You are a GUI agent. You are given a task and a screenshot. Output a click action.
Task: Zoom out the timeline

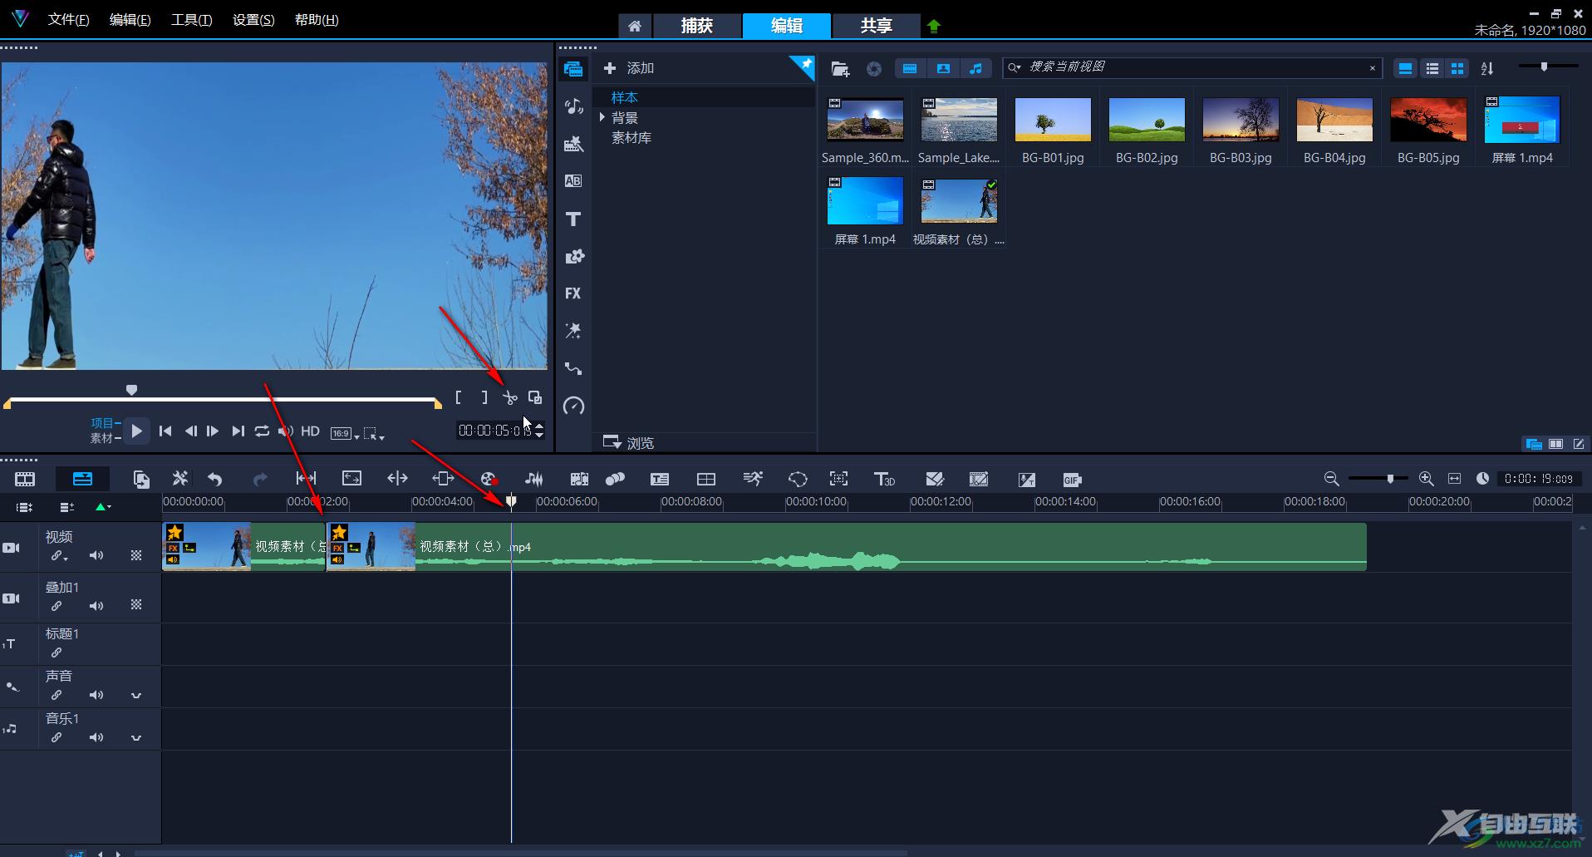pyautogui.click(x=1331, y=479)
